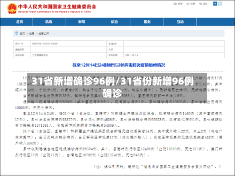Image resolution: width=235 pixels, height=176 pixels.
Task: Click the location pin icon in breadcrumb
Action: [16, 33]
